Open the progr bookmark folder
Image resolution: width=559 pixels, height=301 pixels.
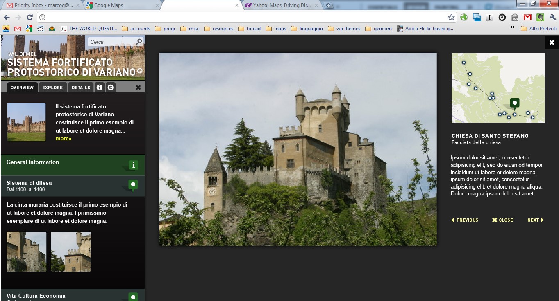coord(165,29)
